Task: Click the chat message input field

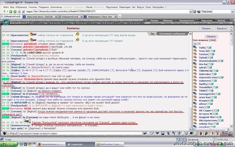Action: (74, 133)
